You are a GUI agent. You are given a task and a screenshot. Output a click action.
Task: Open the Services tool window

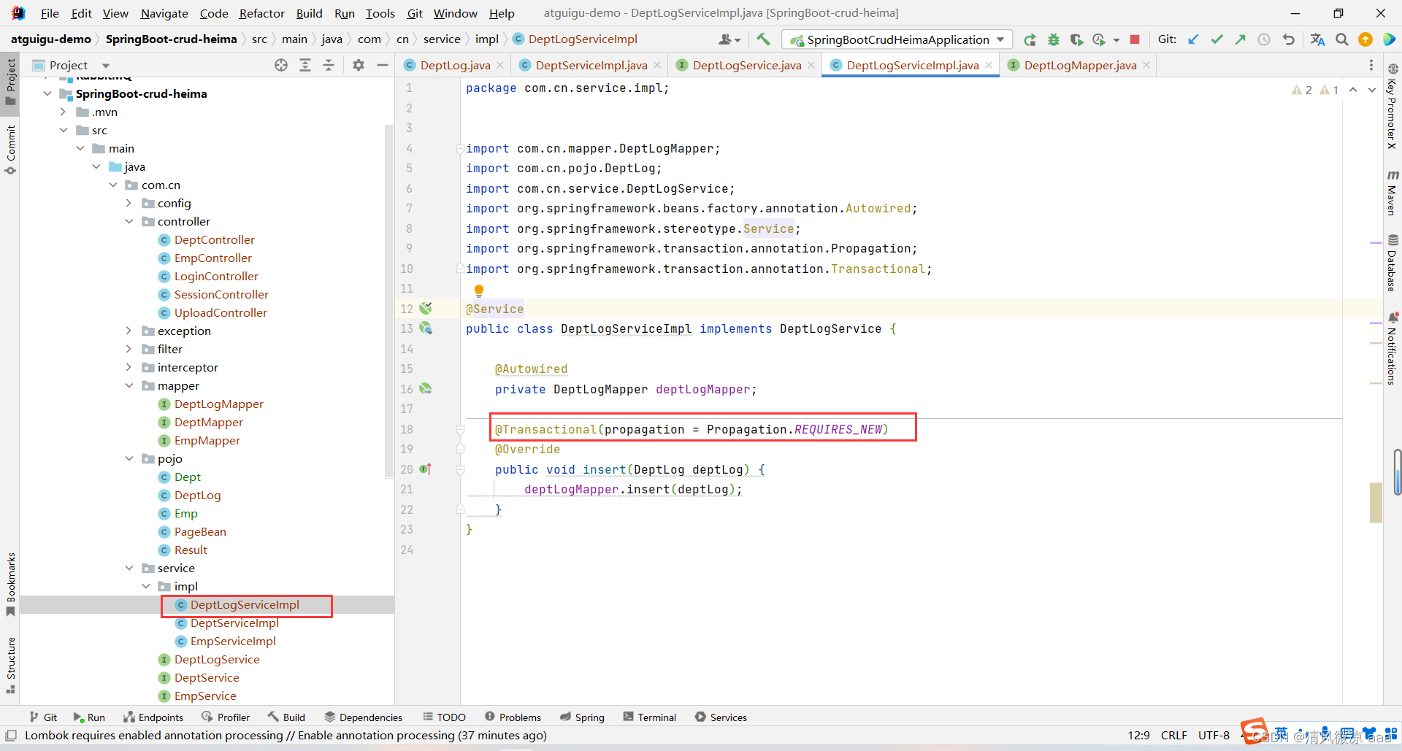pyautogui.click(x=721, y=717)
